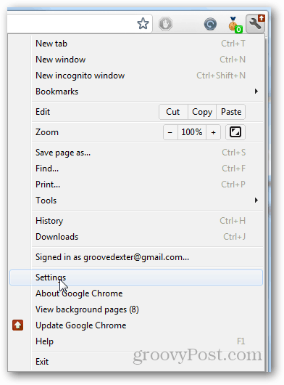Click the medal extension icon with green badge
The height and width of the screenshot is (385, 284).
(x=235, y=25)
